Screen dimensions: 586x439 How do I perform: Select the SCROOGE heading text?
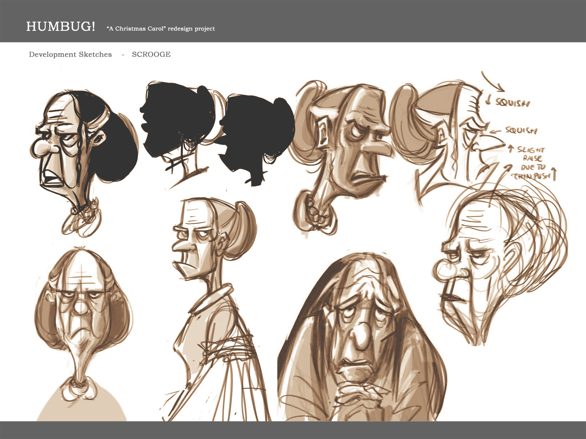(151, 54)
